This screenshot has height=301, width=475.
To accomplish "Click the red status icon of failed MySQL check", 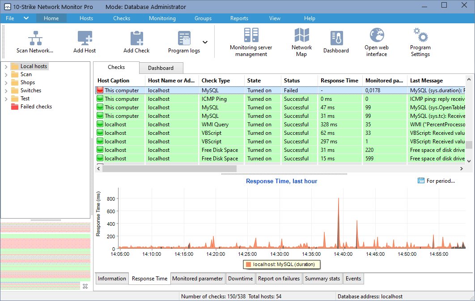I will point(100,90).
